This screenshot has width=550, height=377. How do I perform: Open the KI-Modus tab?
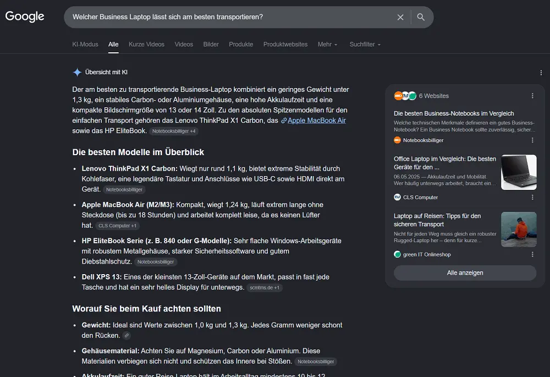[x=85, y=44]
